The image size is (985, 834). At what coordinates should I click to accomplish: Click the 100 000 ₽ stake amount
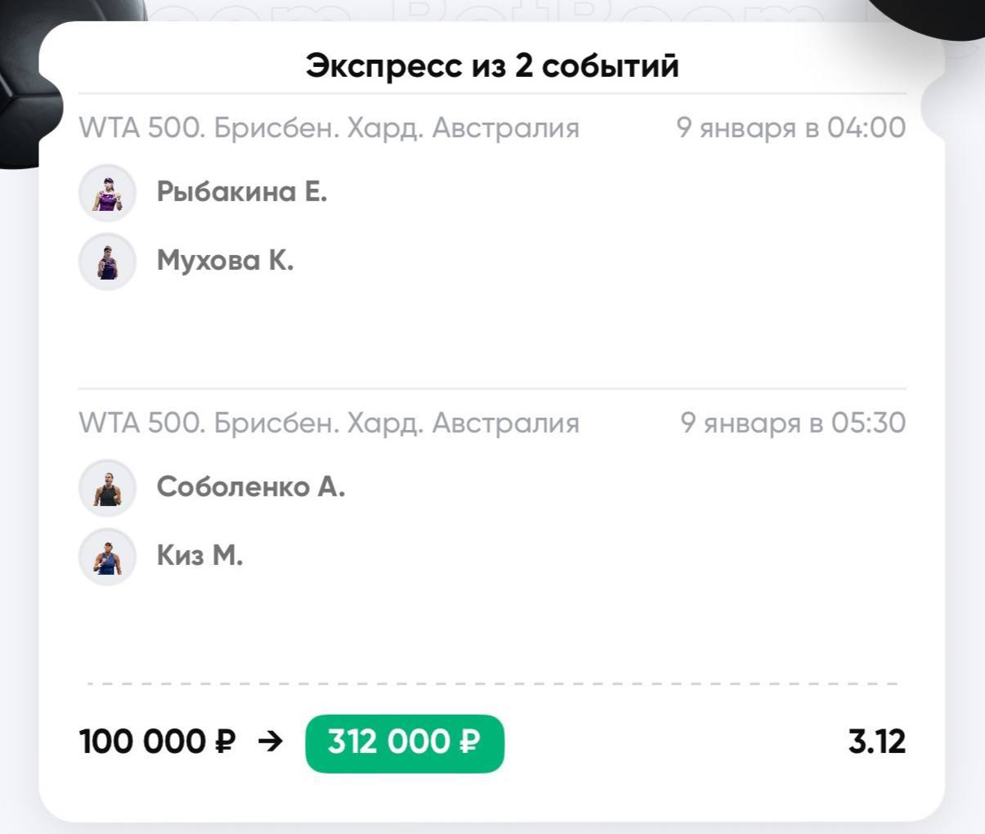157,742
